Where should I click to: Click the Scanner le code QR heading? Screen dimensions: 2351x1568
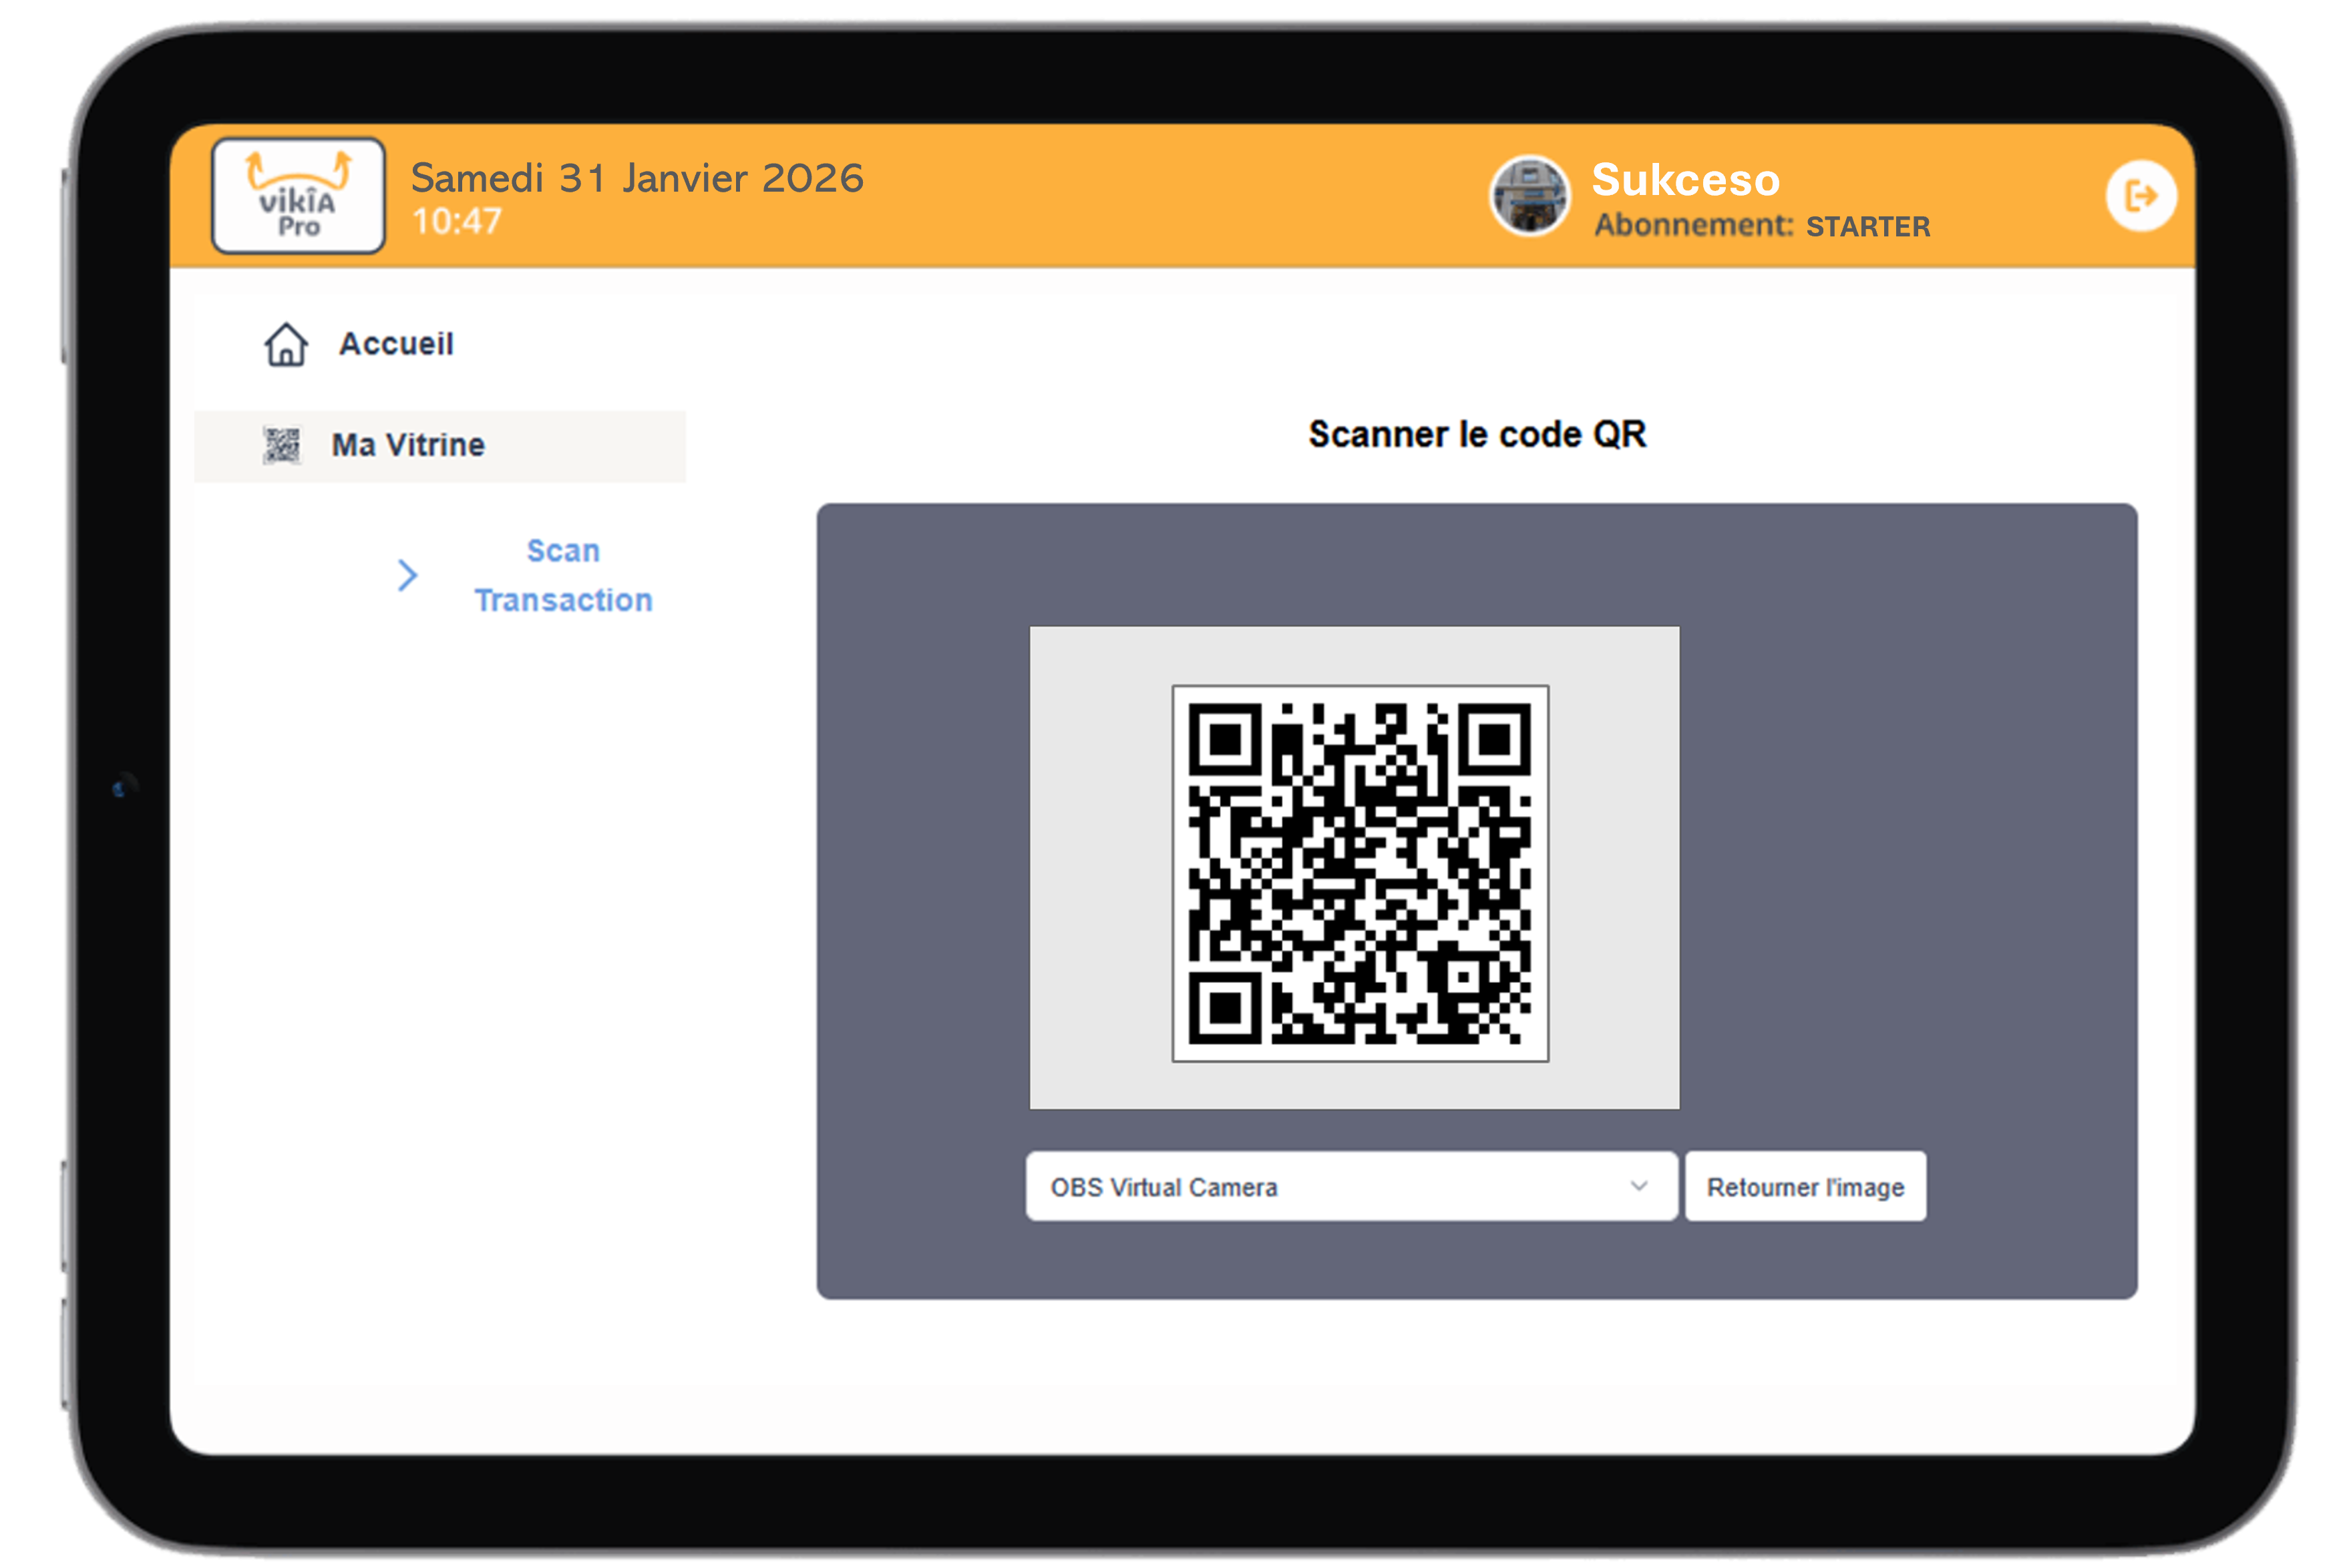pos(1477,434)
